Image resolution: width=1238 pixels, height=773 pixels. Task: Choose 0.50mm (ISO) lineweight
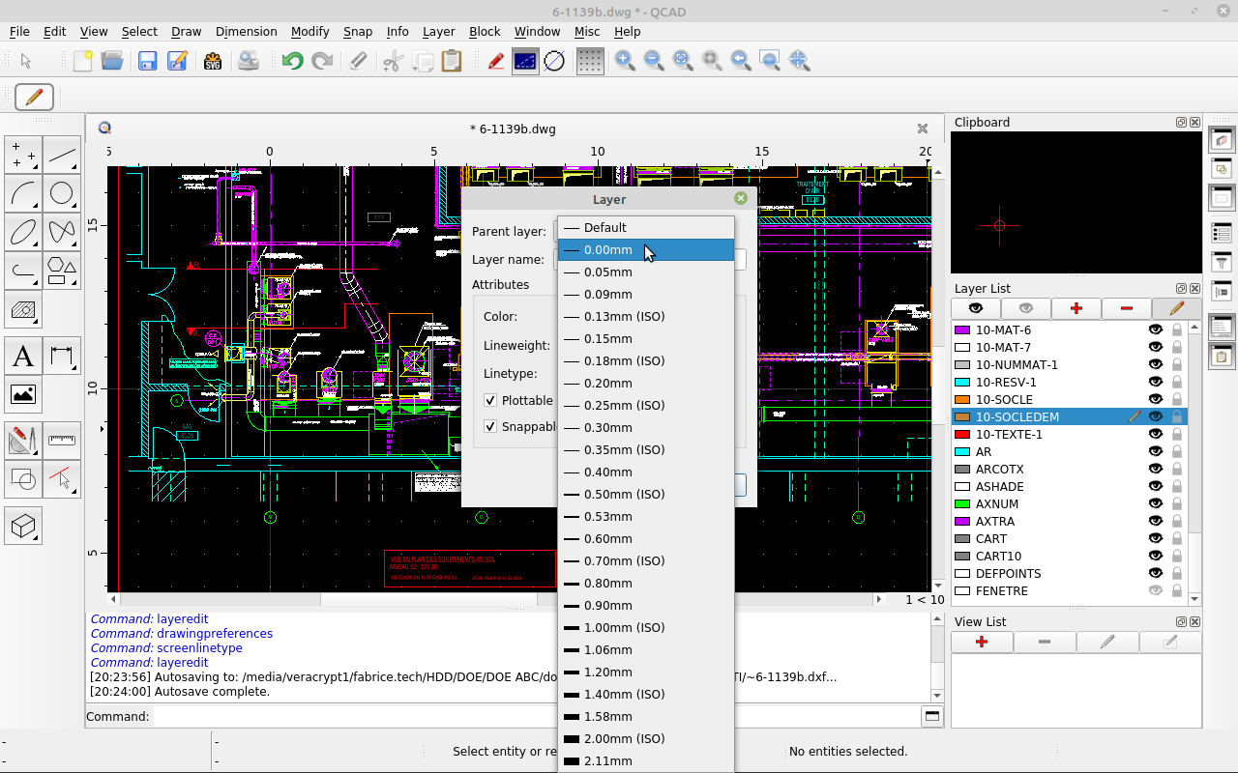pyautogui.click(x=646, y=494)
